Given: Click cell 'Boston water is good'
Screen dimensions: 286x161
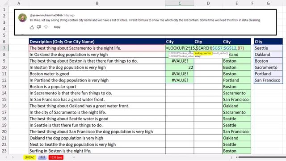Looking at the screenshot, I should (x=97, y=74).
